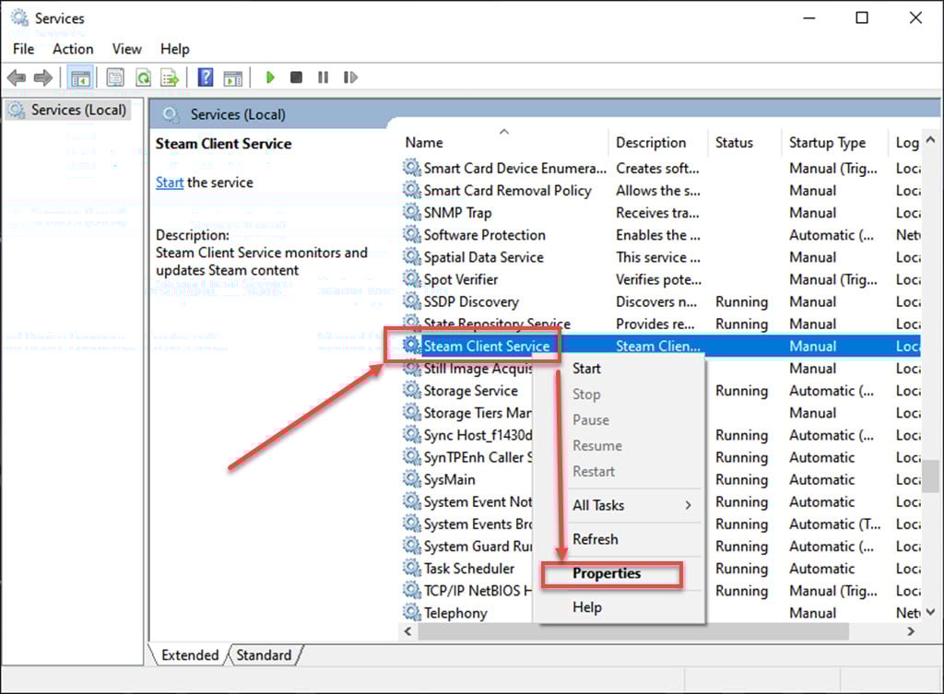Click the Export List toolbar icon
Viewport: 944px width, 694px height.
pyautogui.click(x=171, y=77)
